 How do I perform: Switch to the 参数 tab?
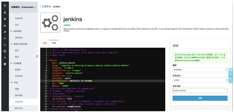[x=54, y=43]
